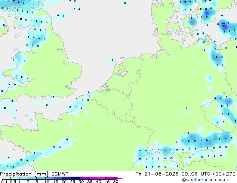Select the 1–2 mm legend color box

(24, 178)
